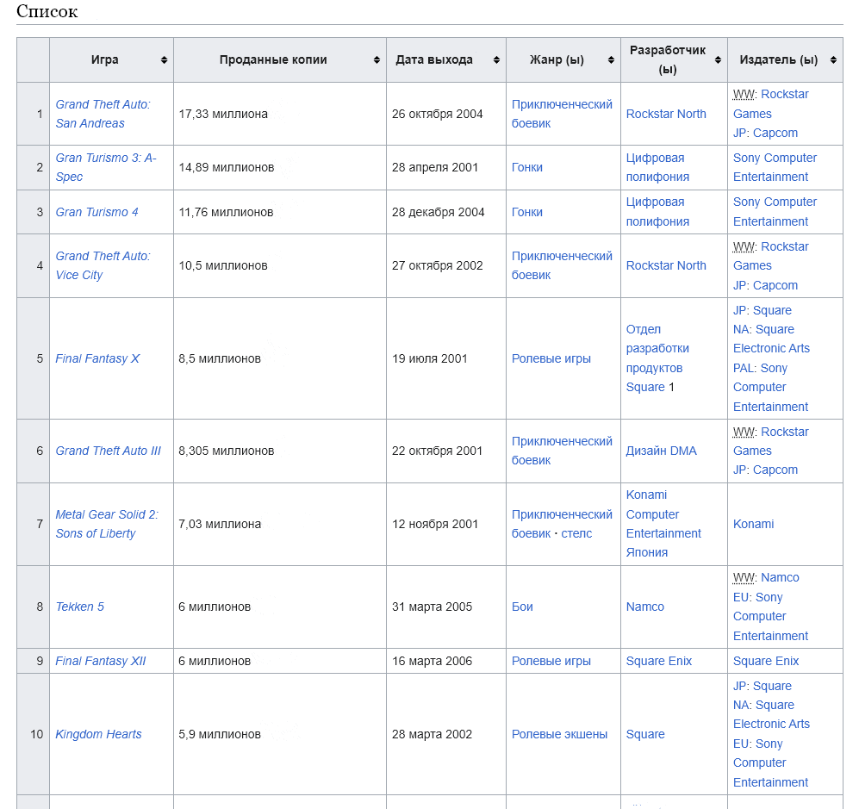This screenshot has width=859, height=809.
Task: Open Цифровая полифония developer in Gran Turismo 3 row
Action: pyautogui.click(x=657, y=167)
